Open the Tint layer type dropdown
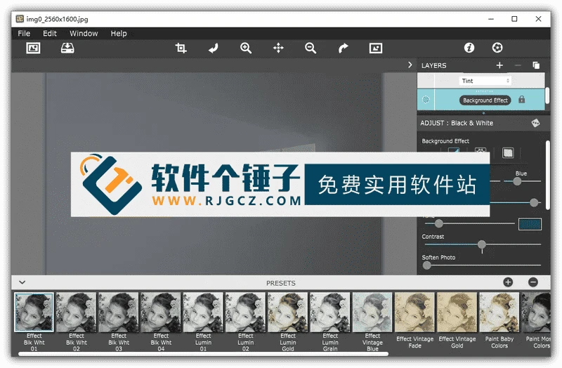Viewport: 562px width, 368px height. pos(485,81)
